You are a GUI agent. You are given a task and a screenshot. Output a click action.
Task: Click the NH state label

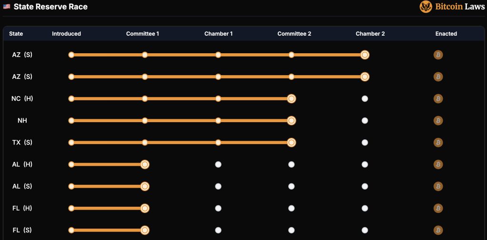point(22,121)
